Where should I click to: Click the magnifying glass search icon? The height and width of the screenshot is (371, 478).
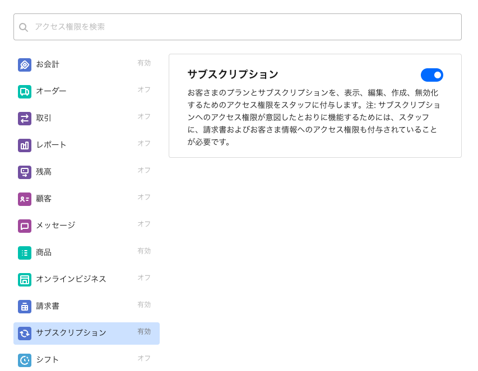coord(24,27)
